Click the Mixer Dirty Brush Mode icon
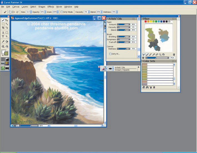Image resolution: width=197 pixels, height=153 pixels. click(x=144, y=55)
